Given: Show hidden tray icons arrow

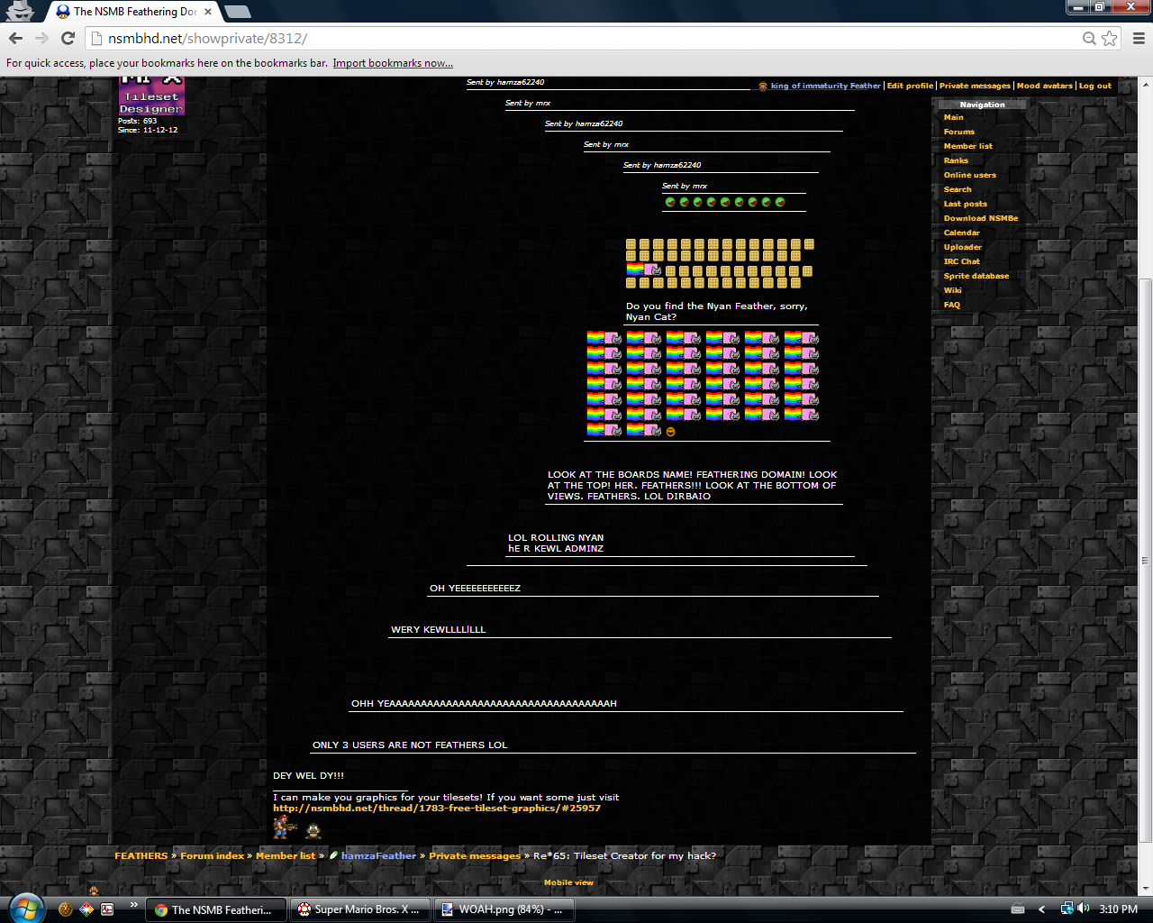Looking at the screenshot, I should (1042, 909).
